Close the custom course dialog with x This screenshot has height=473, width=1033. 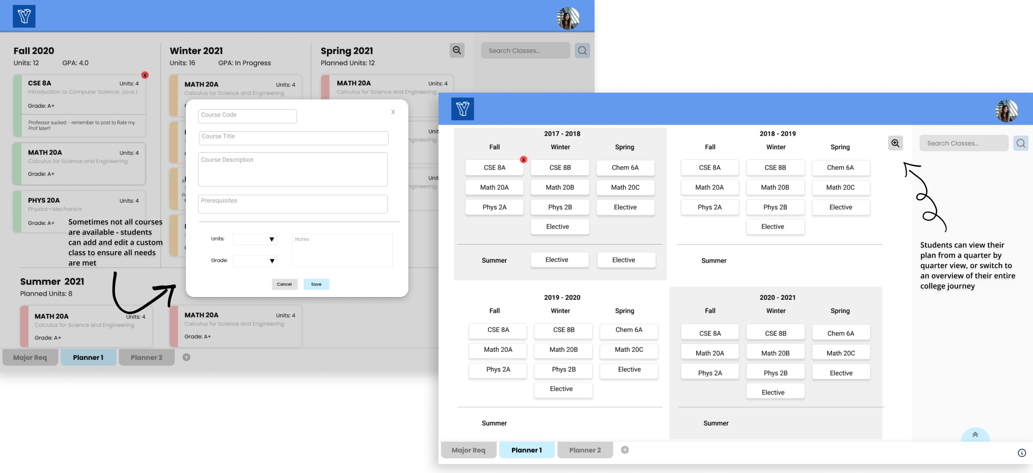point(393,112)
